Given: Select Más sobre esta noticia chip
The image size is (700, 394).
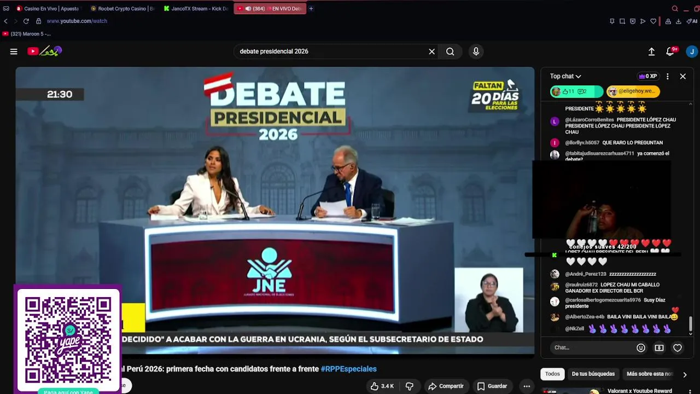Looking at the screenshot, I should click(650, 374).
